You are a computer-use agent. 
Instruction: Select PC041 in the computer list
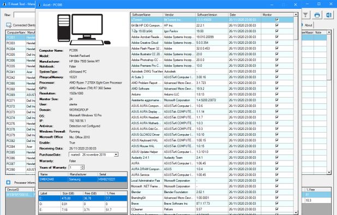point(20,72)
